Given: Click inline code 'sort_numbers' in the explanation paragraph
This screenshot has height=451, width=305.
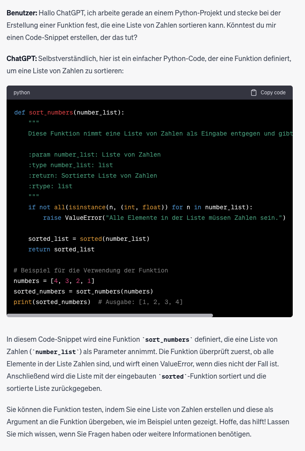Looking at the screenshot, I should pos(167,340).
